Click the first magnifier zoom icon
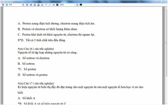 click(46, 5)
